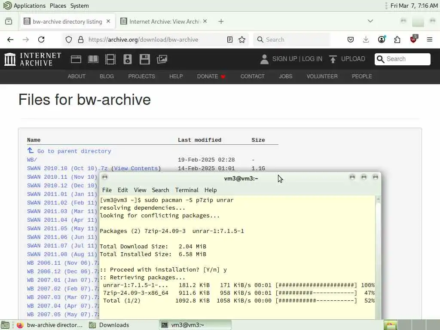440x330 pixels.
Task: Switch to bw-archive Firefox taskbar button
Action: 50,325
